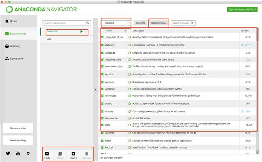The image size is (262, 162).
Task: Click the Remove trash can icon
Action: pyautogui.click(x=86, y=154)
